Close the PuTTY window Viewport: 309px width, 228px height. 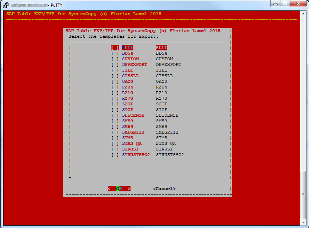[298, 4]
